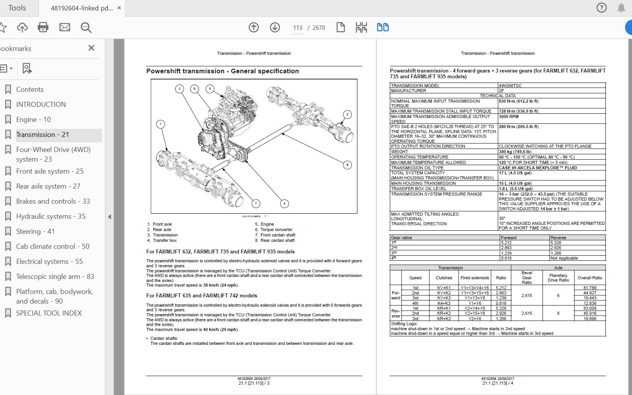Click bookmark icon beside Engine - 10
632x395 pixels.
(x=8, y=120)
